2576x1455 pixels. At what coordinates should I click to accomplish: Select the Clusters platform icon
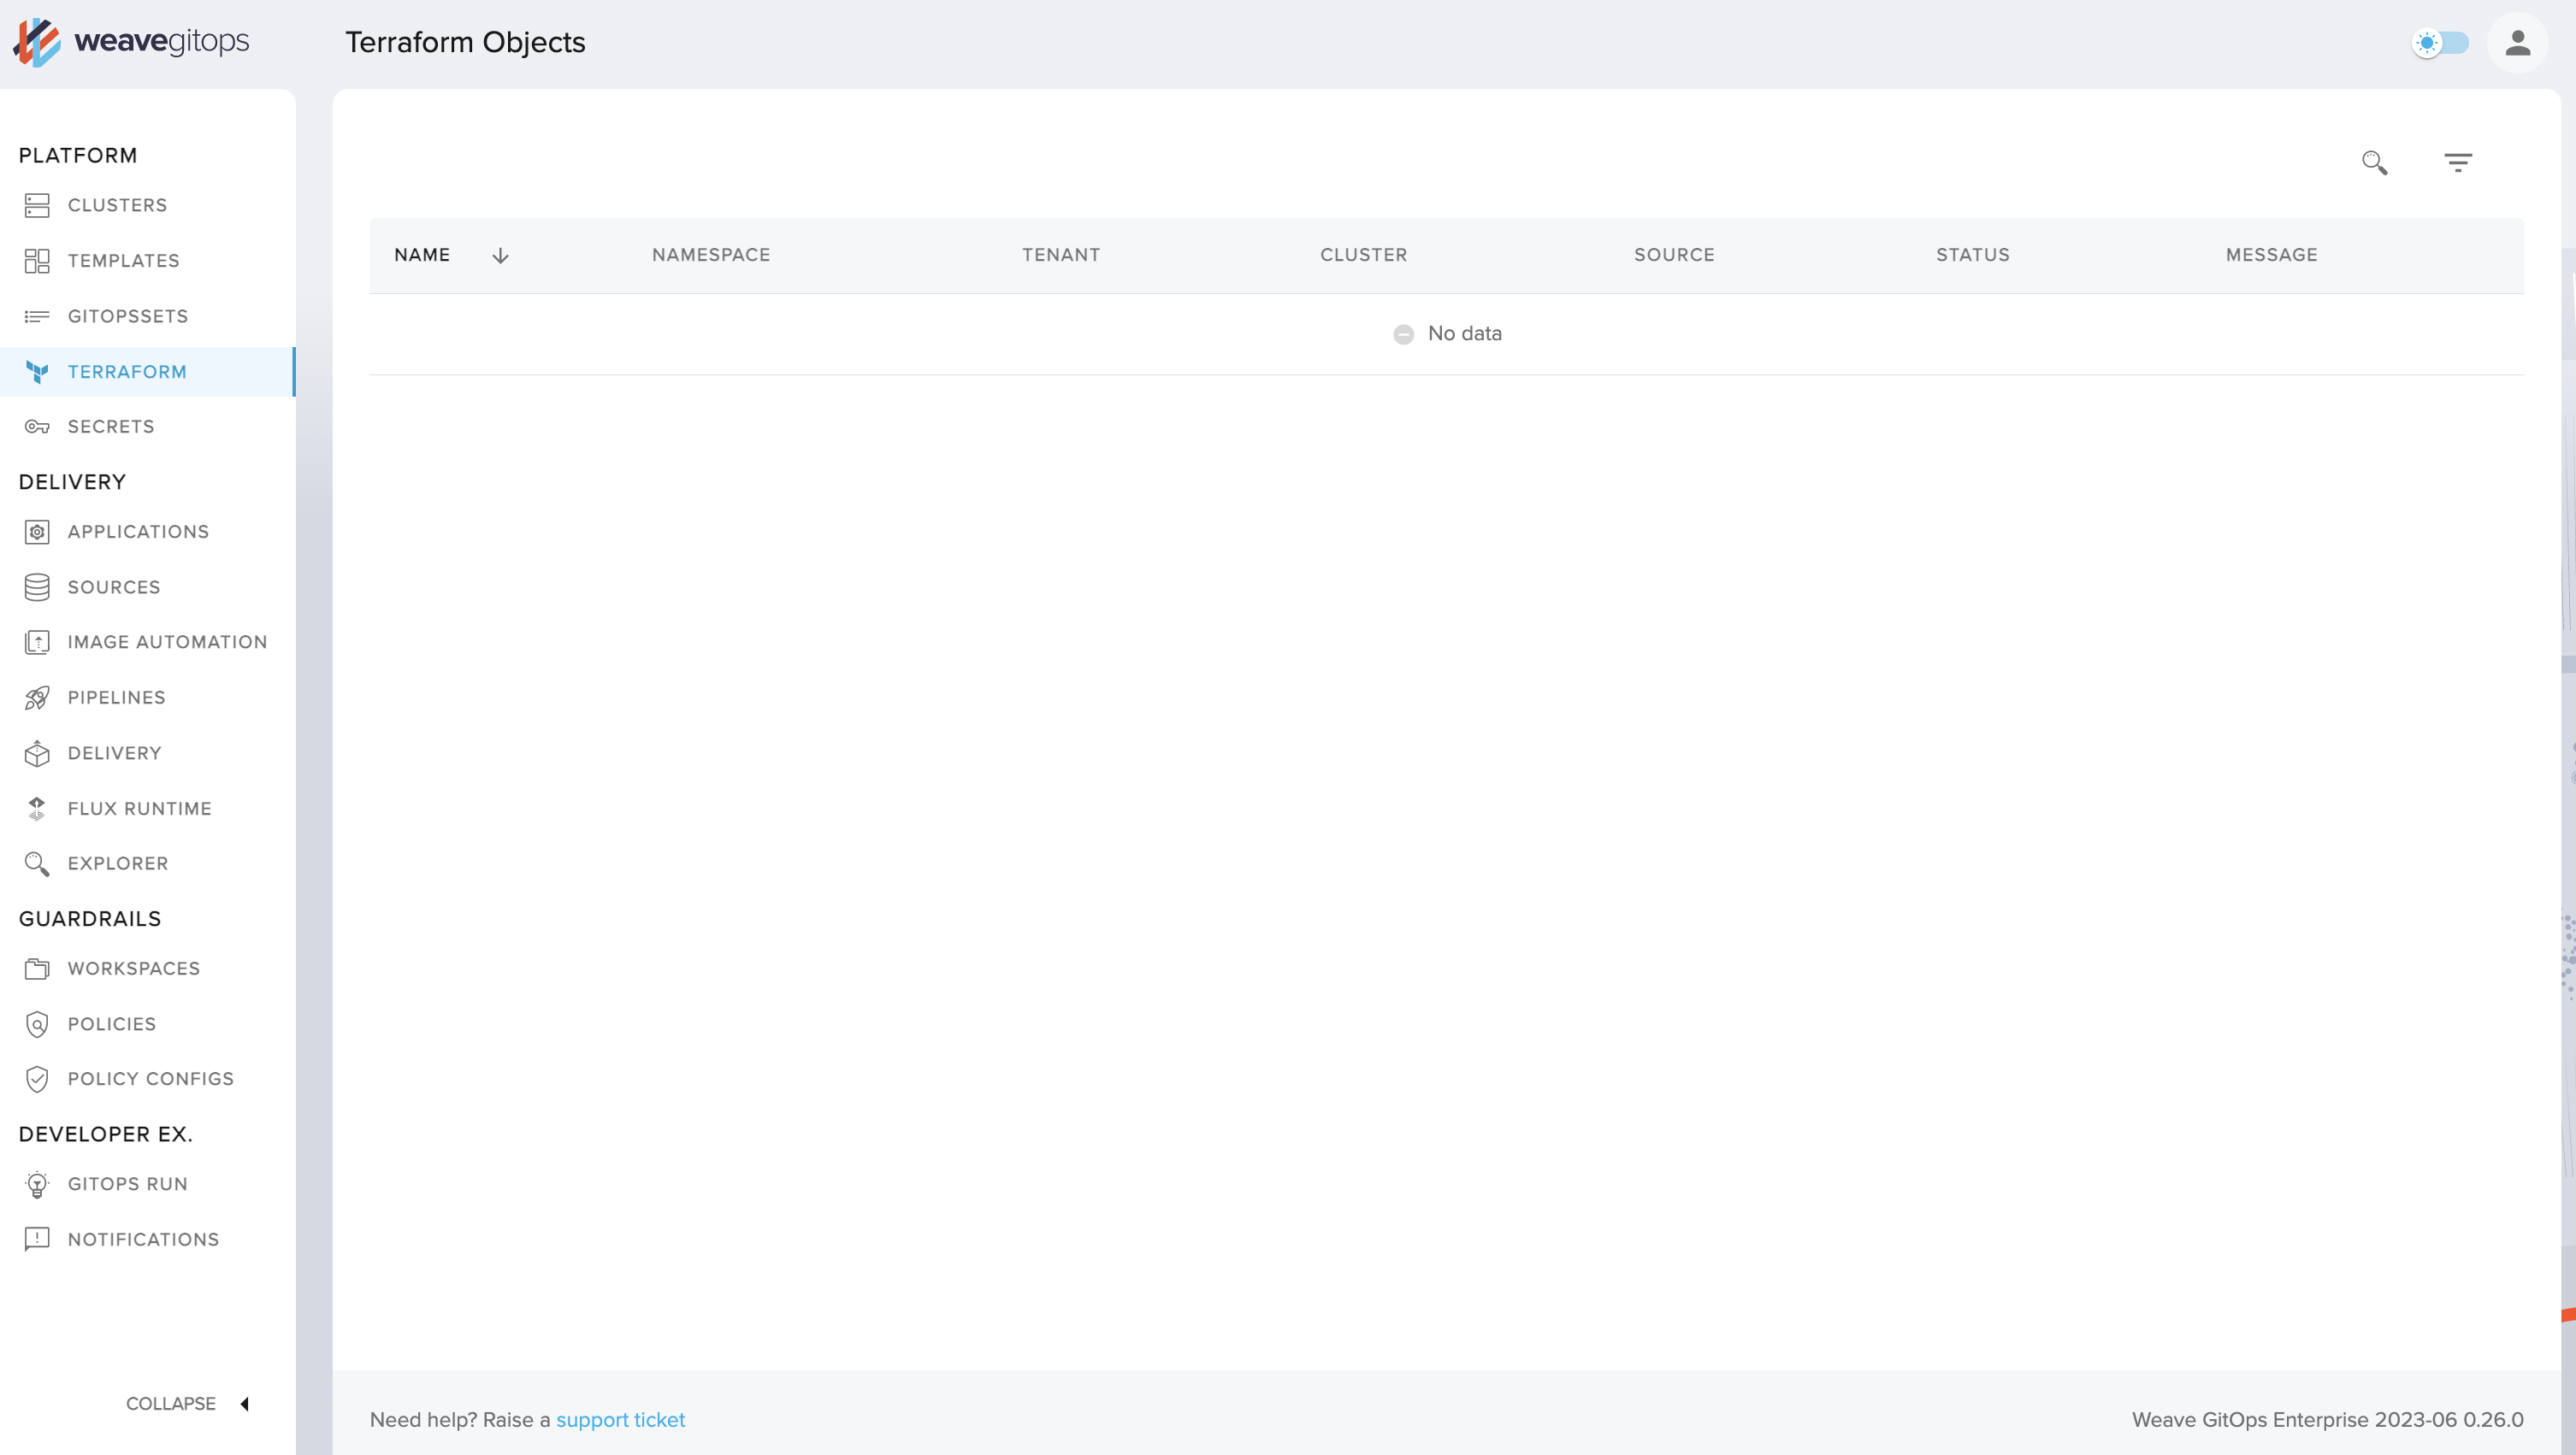(35, 205)
